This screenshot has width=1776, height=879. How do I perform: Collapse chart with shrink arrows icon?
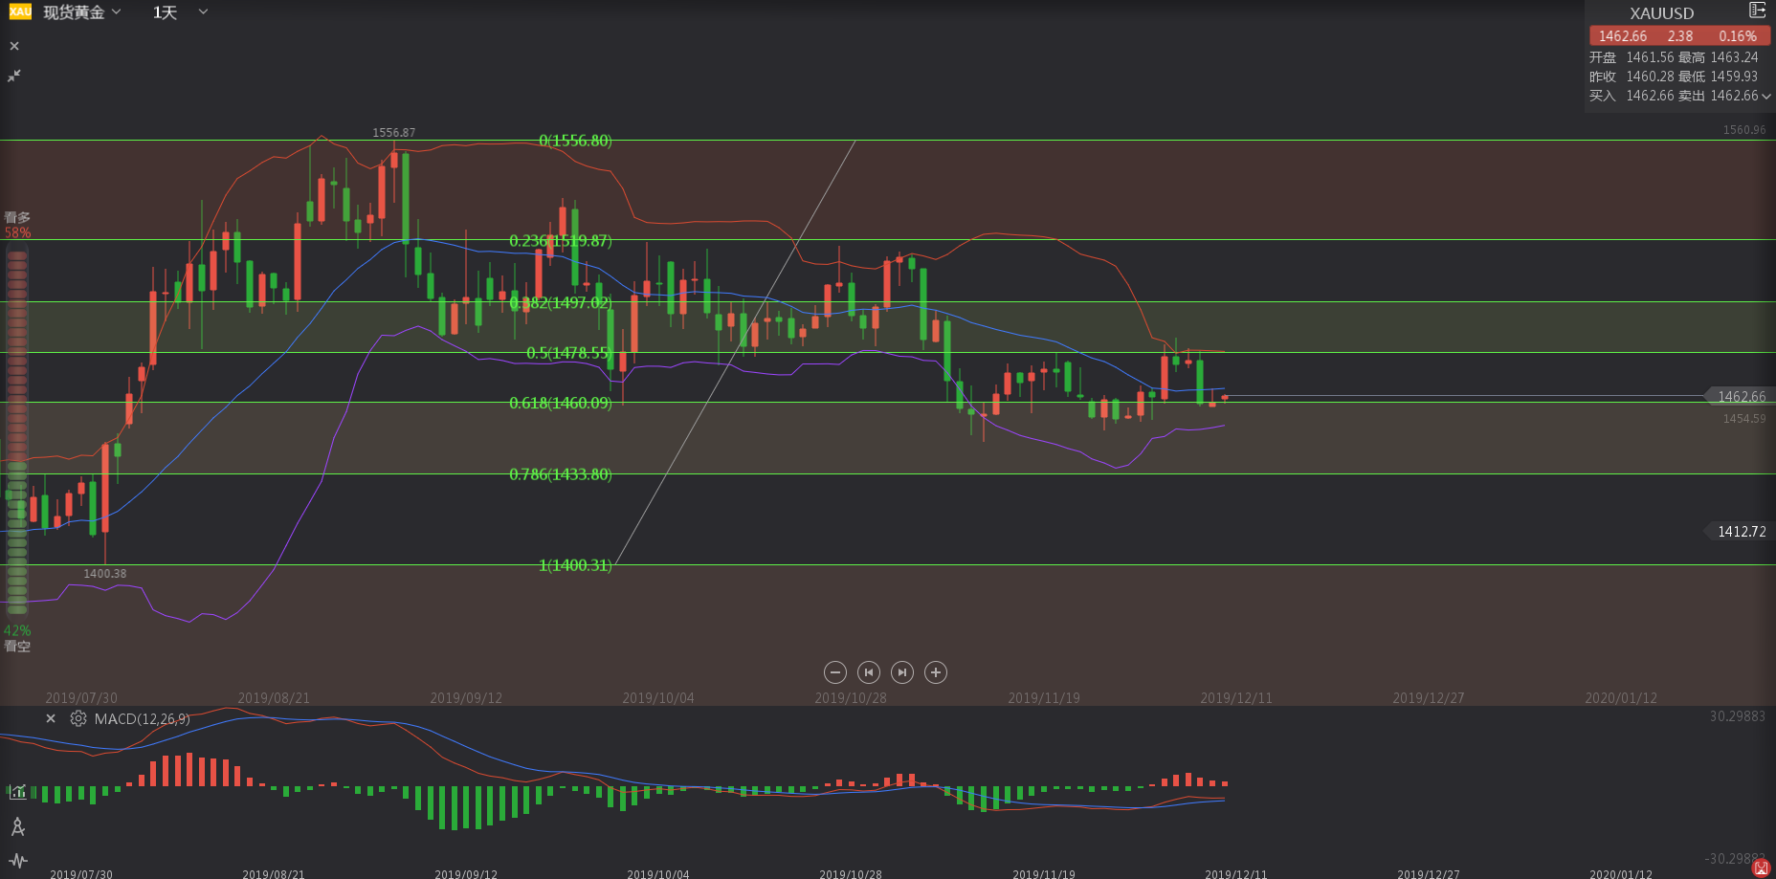(x=14, y=76)
